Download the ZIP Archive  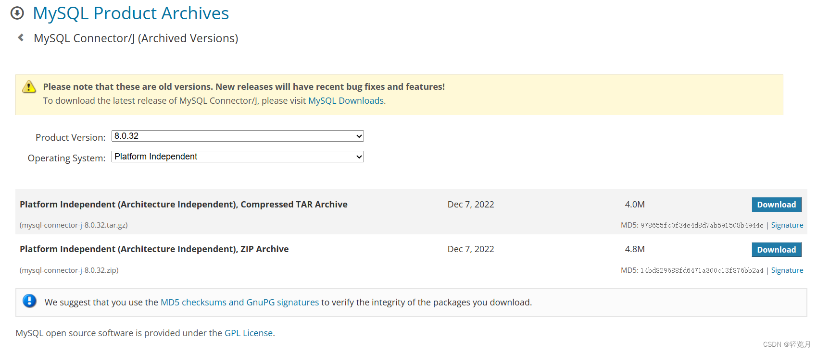pos(776,250)
